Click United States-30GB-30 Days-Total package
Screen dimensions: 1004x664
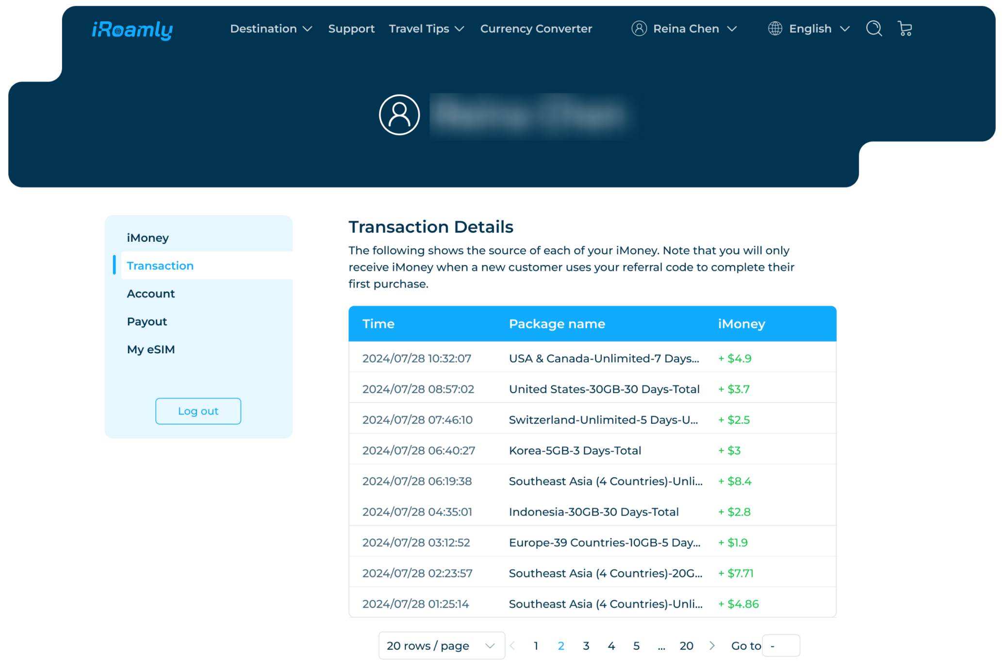[604, 389]
